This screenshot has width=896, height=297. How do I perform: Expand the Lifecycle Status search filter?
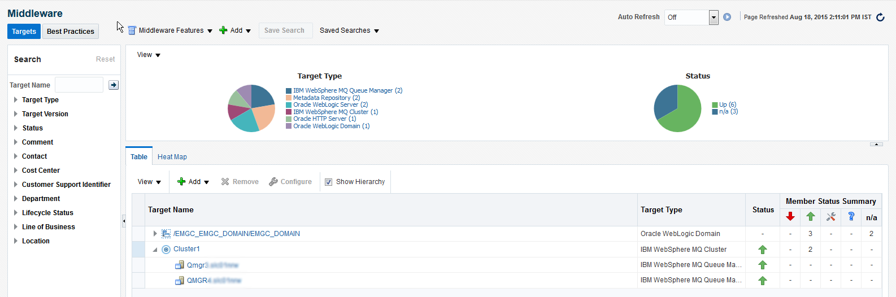16,213
